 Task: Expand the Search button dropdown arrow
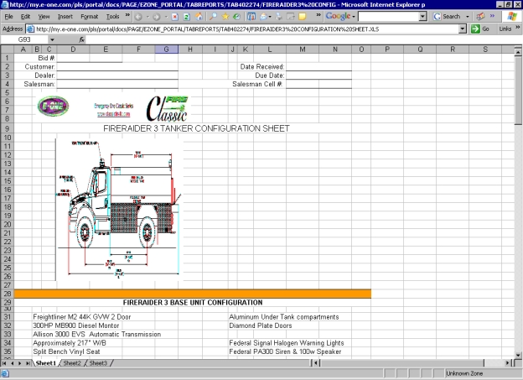pos(468,17)
